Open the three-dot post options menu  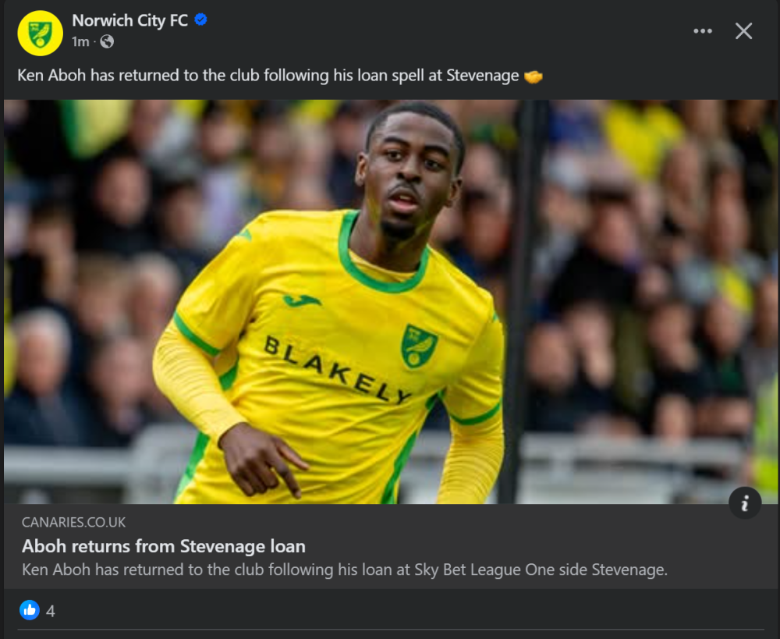tap(703, 31)
